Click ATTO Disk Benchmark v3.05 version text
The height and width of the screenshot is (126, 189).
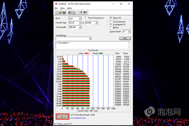pos(83,115)
